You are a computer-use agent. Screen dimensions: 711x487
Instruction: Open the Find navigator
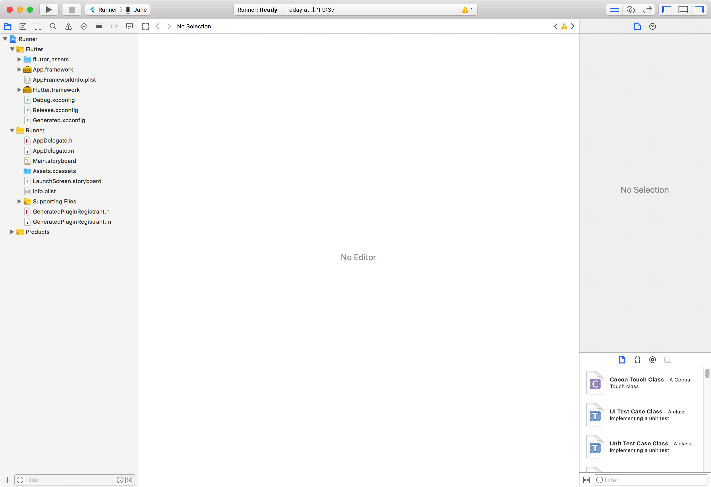point(53,26)
